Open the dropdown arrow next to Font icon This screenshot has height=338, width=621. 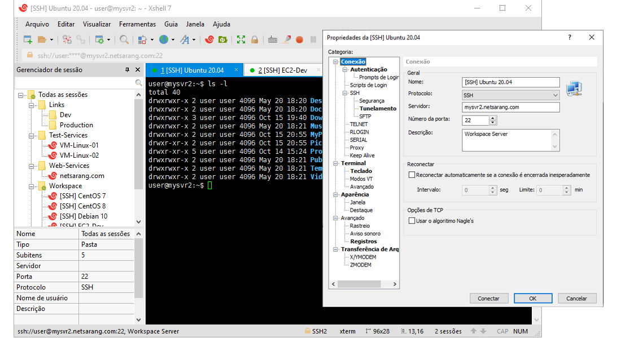(194, 39)
